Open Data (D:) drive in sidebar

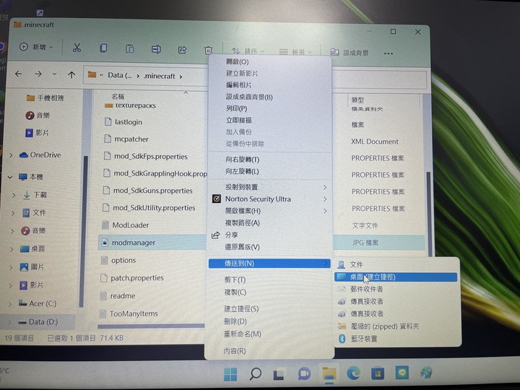[x=38, y=321]
